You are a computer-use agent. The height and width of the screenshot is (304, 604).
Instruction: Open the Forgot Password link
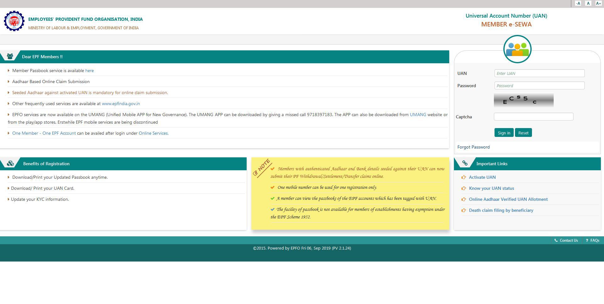pos(473,147)
